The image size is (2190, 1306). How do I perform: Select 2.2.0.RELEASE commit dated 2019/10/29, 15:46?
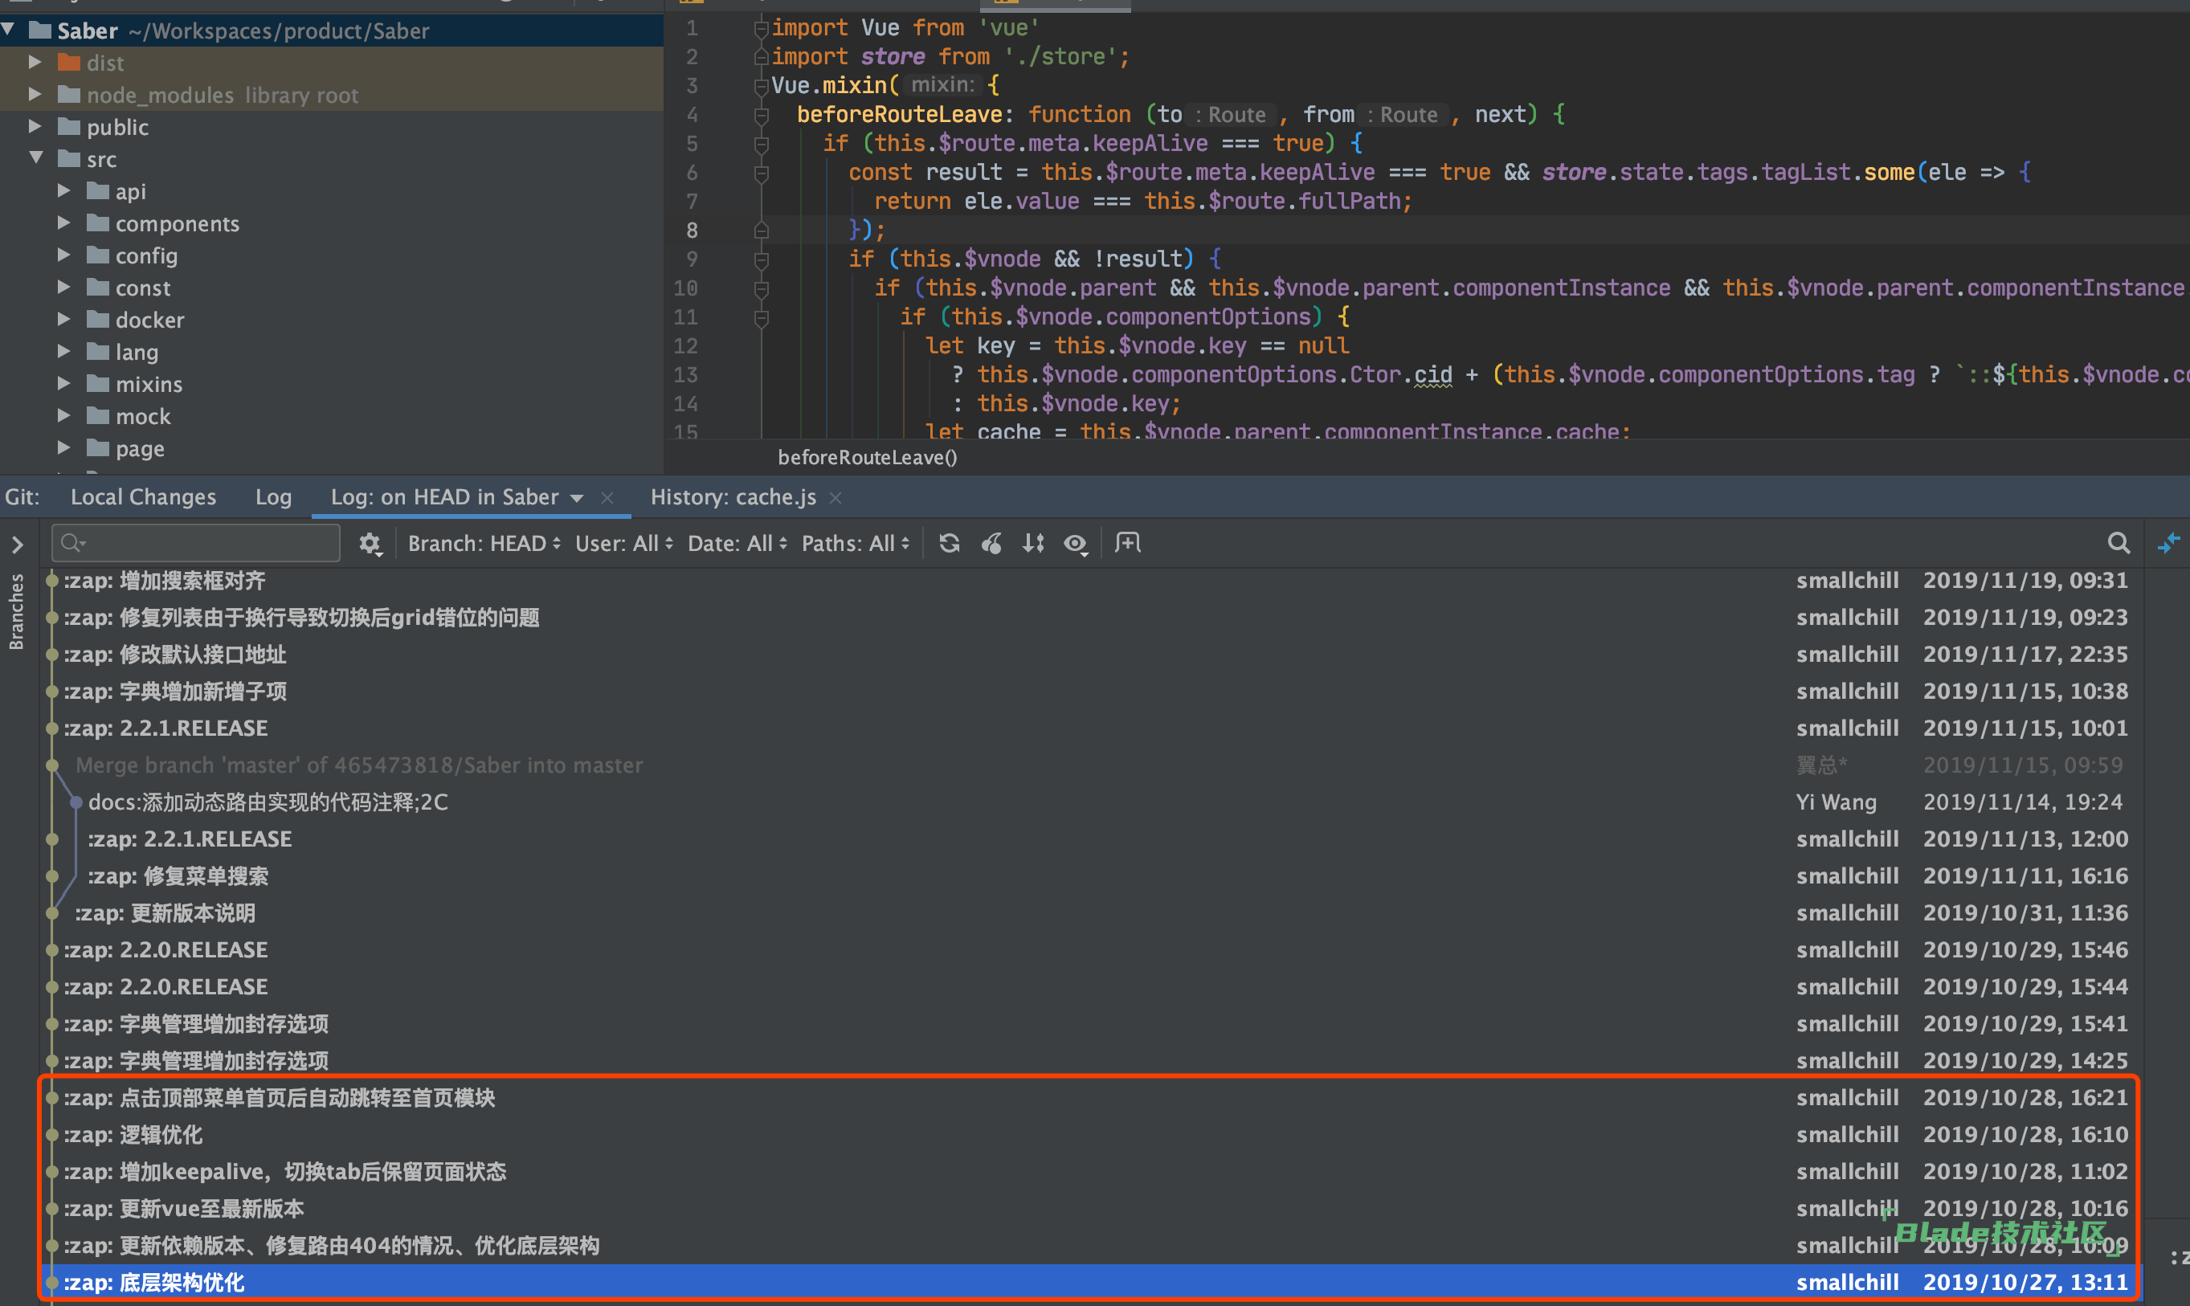(1092, 949)
